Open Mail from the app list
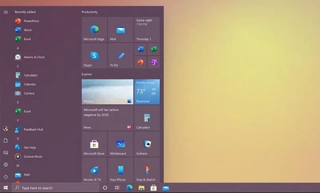The image size is (320, 193). 22,175
